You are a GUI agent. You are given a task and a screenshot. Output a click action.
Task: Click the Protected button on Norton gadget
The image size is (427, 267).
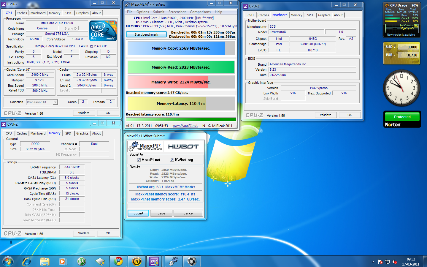[x=402, y=117]
